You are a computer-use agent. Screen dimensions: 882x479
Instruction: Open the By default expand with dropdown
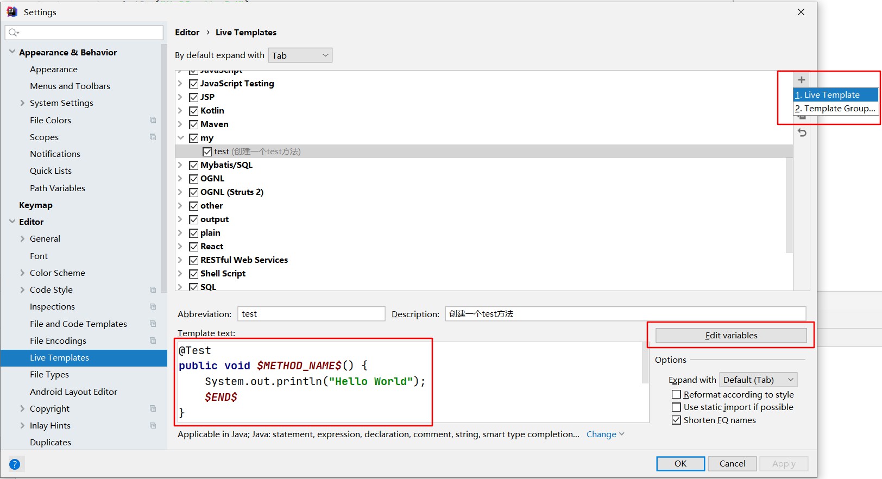point(300,55)
